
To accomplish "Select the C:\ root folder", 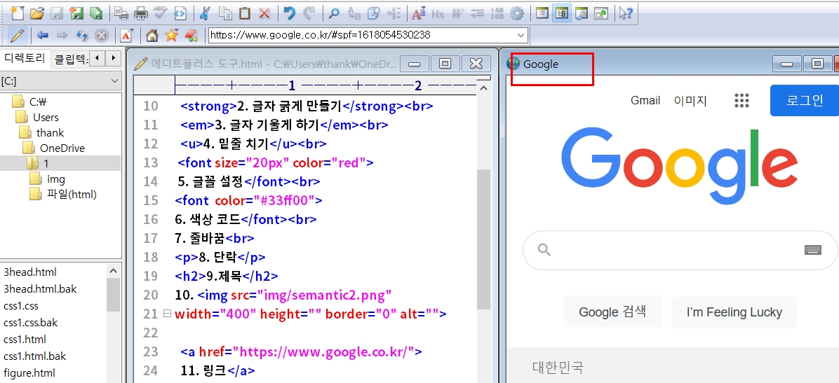I will [x=30, y=102].
